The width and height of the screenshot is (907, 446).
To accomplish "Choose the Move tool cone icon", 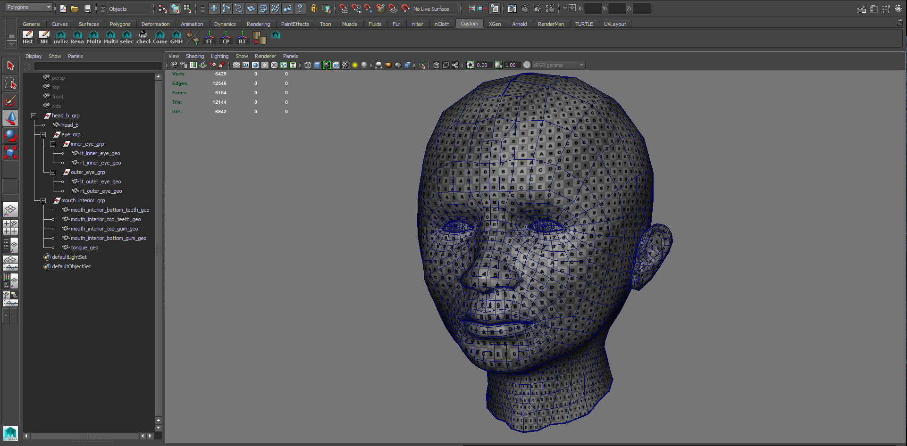I will 10,118.
